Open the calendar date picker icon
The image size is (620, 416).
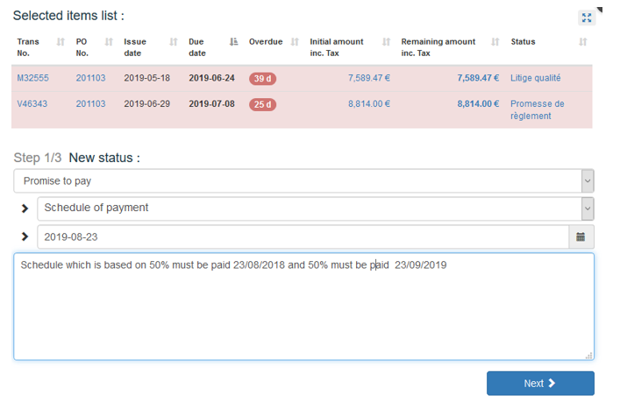click(x=581, y=236)
